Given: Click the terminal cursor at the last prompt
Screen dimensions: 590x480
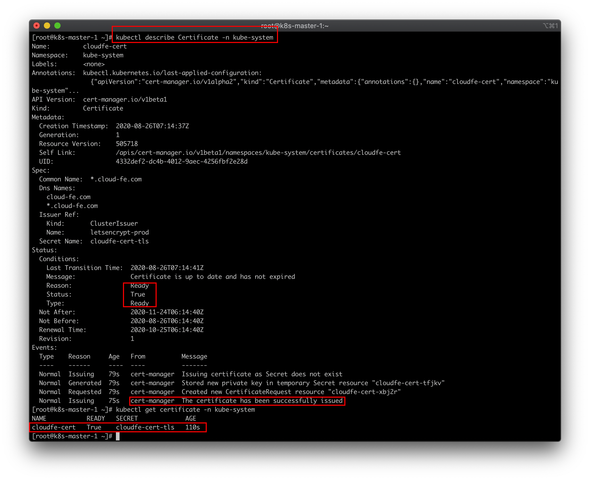Looking at the screenshot, I should coord(118,436).
